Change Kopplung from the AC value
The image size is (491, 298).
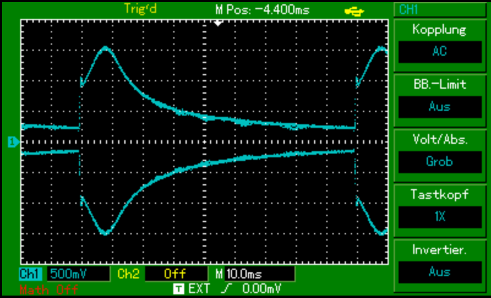point(439,51)
